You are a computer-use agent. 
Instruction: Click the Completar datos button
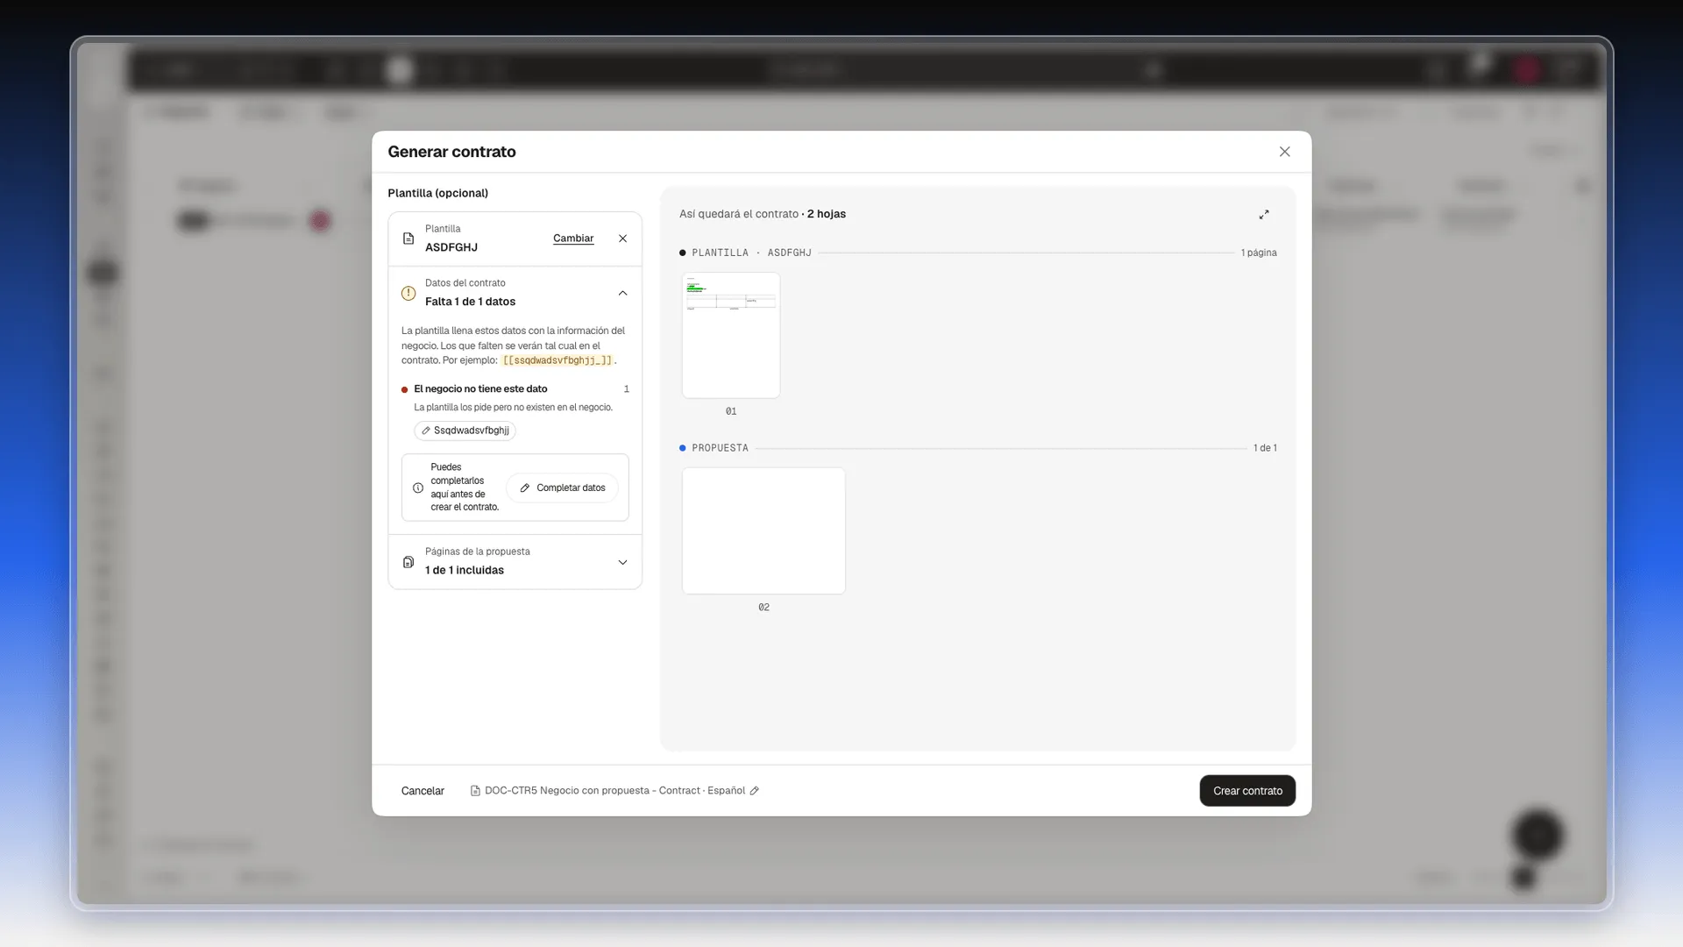pyautogui.click(x=563, y=488)
